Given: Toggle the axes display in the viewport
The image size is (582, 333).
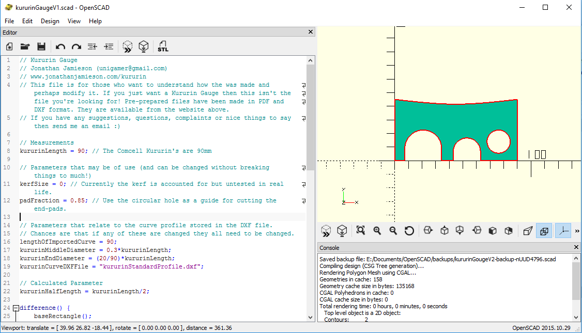Looking at the screenshot, I should coord(562,230).
